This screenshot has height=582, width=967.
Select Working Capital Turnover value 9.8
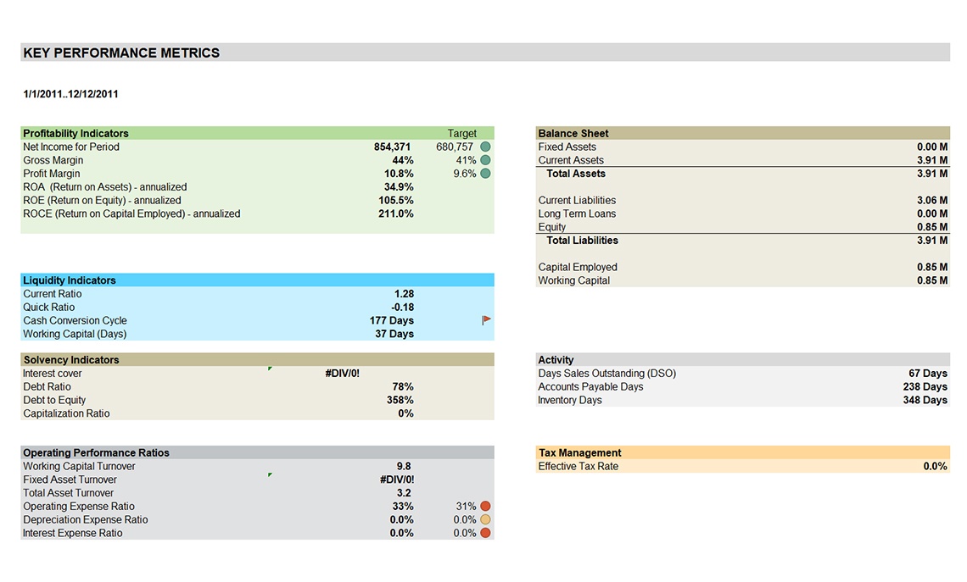tap(404, 467)
